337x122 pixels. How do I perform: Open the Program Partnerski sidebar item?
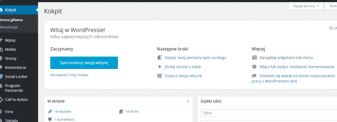(x=14, y=88)
